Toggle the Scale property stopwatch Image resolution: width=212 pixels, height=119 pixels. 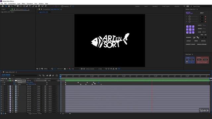pos(14,84)
